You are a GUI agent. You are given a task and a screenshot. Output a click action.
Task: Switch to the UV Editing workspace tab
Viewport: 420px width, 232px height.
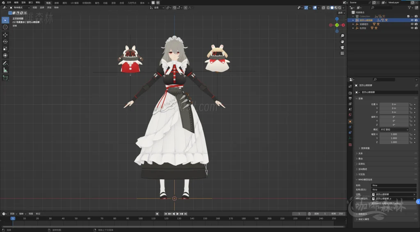75,3
